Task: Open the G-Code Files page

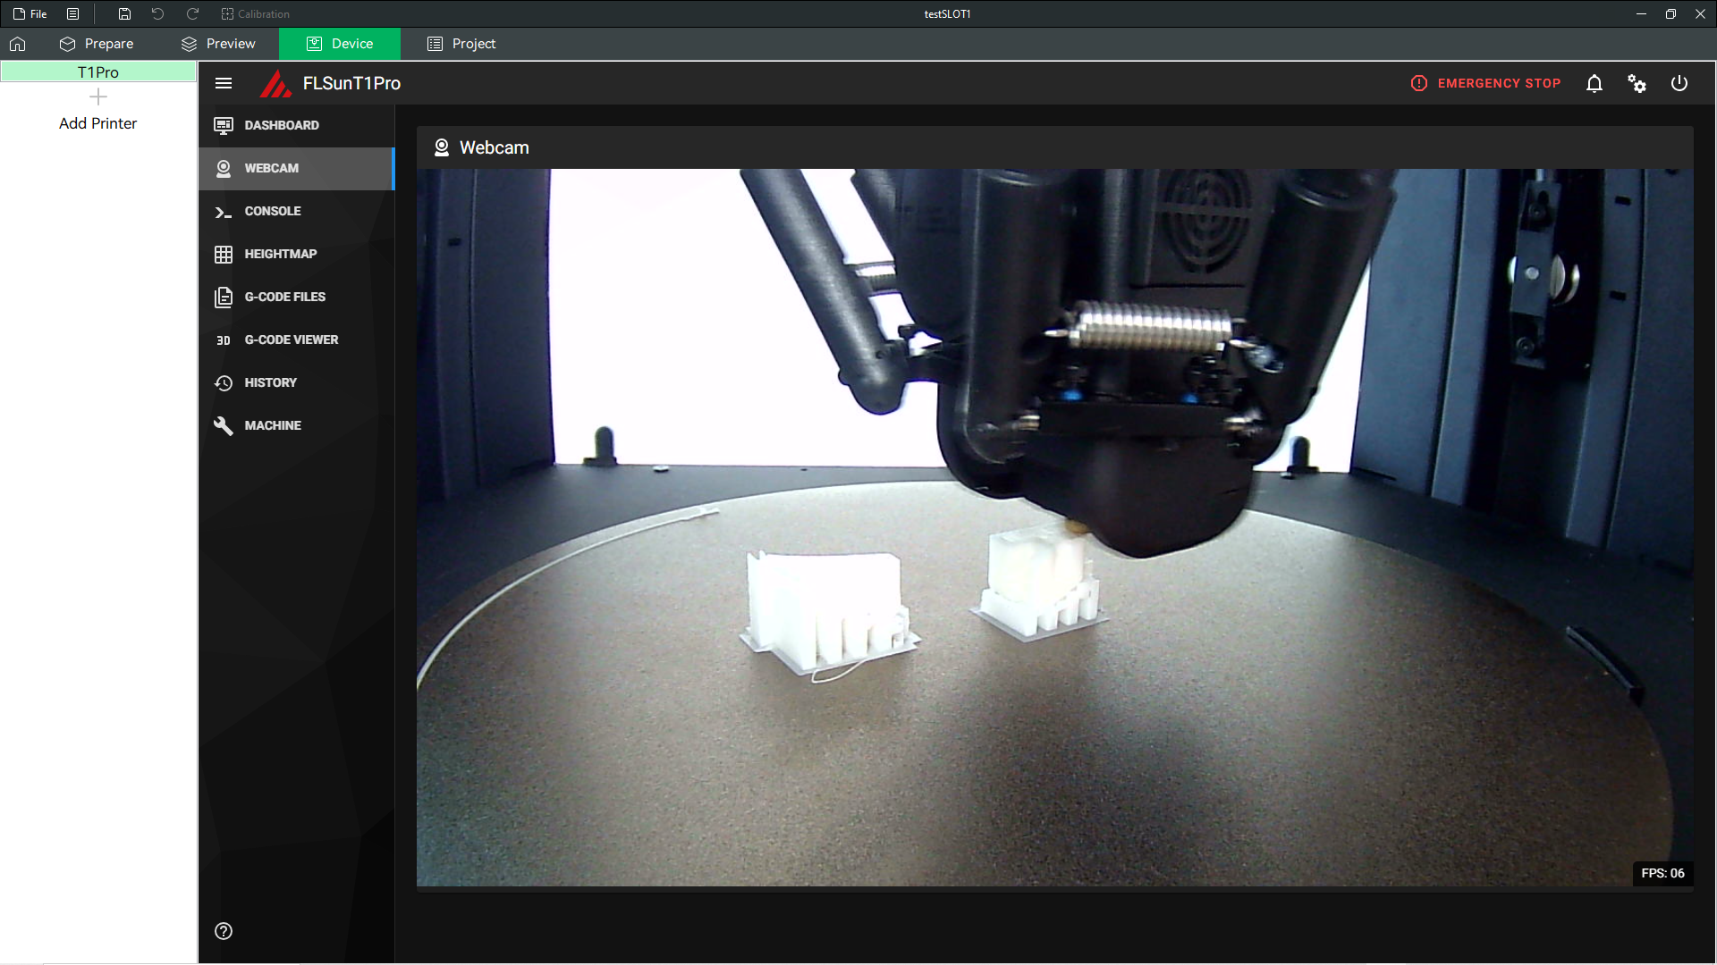Action: click(296, 297)
